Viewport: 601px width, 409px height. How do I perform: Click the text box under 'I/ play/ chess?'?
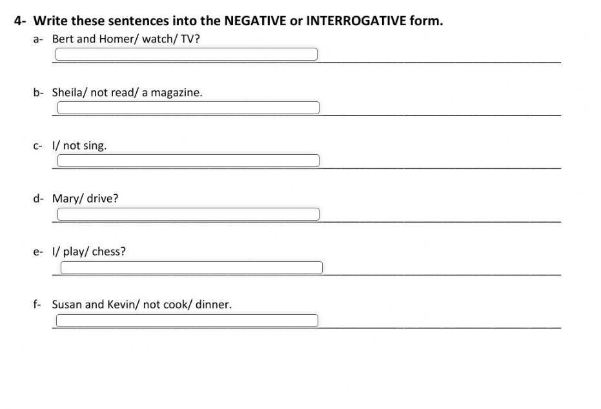pyautogui.click(x=191, y=268)
